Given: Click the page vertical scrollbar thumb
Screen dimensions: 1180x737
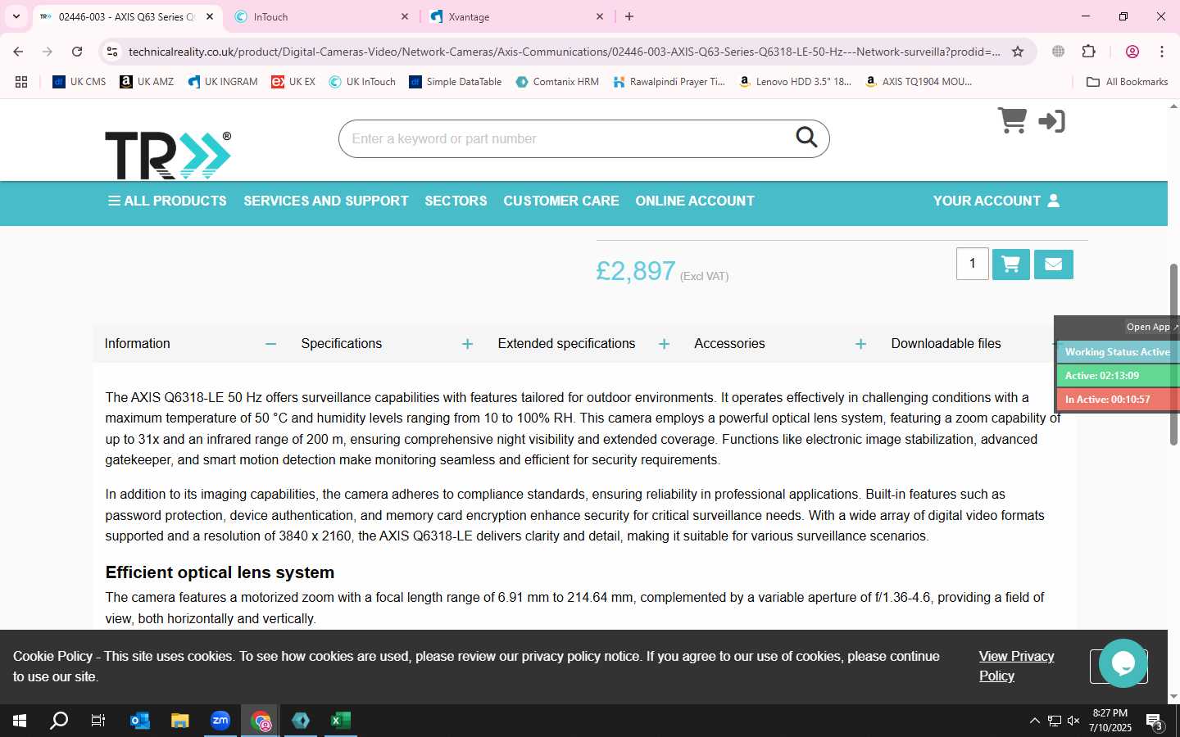Looking at the screenshot, I should [x=1173, y=354].
